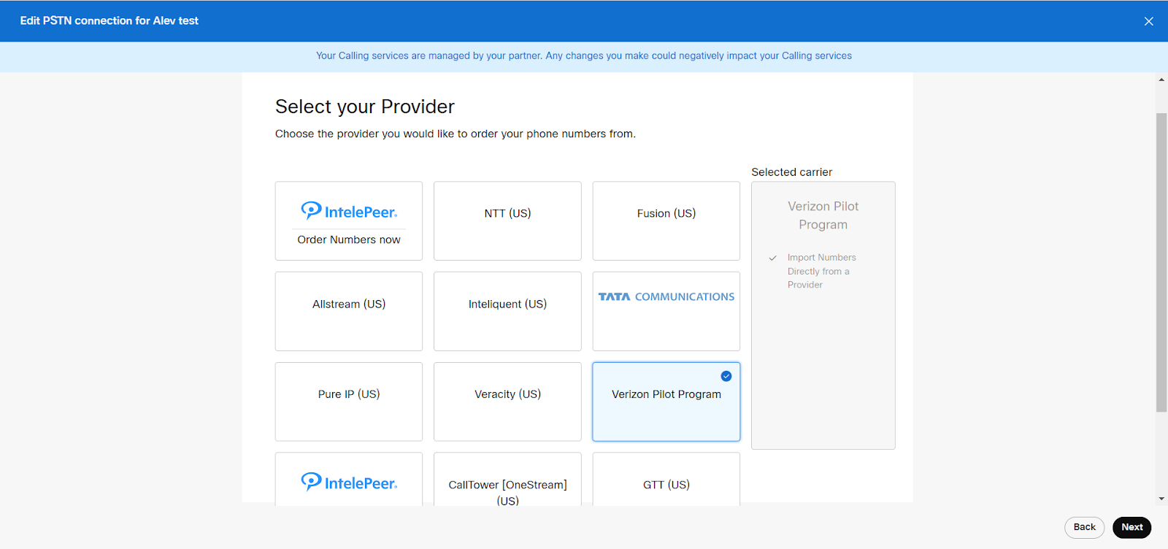Viewport: 1168px width, 549px height.
Task: Pick the Inteliquent (US) provider card
Action: click(507, 312)
